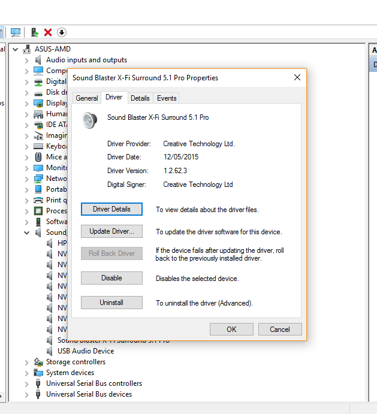This screenshot has width=377, height=414.
Task: Click the Update driver software toolbar icon
Action: tap(35, 32)
